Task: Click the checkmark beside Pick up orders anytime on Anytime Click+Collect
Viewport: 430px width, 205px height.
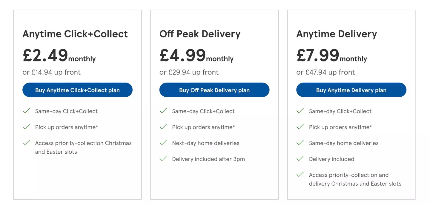Action: click(x=26, y=127)
